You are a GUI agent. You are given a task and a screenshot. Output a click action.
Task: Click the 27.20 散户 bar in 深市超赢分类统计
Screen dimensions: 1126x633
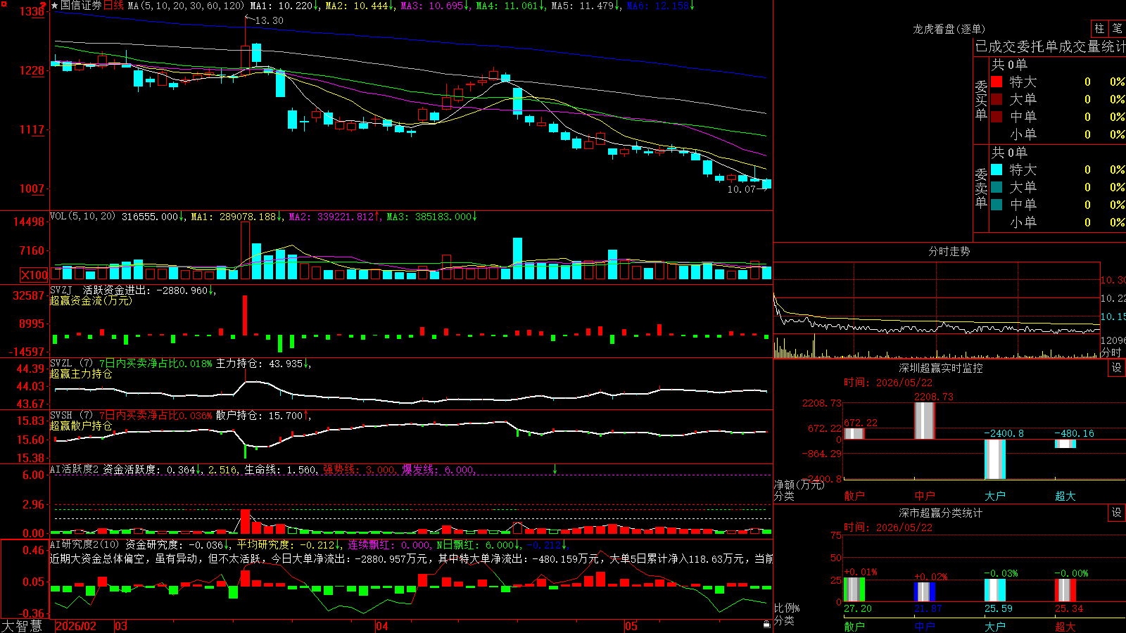(854, 590)
